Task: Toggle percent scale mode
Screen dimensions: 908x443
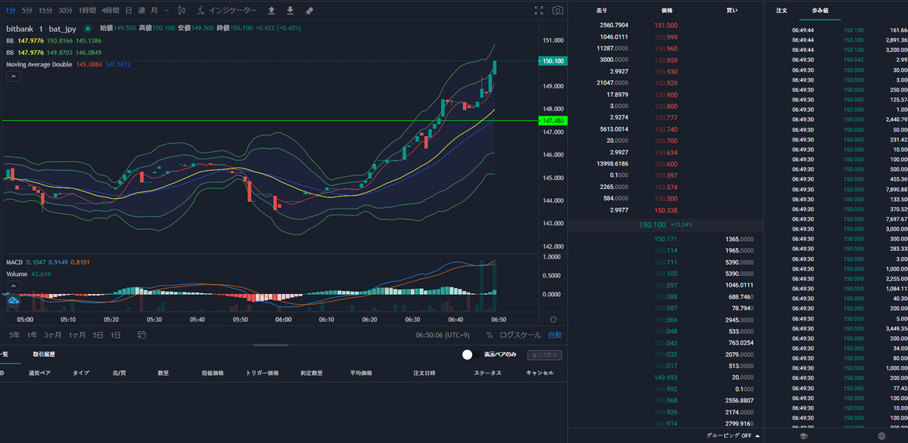Action: [490, 335]
